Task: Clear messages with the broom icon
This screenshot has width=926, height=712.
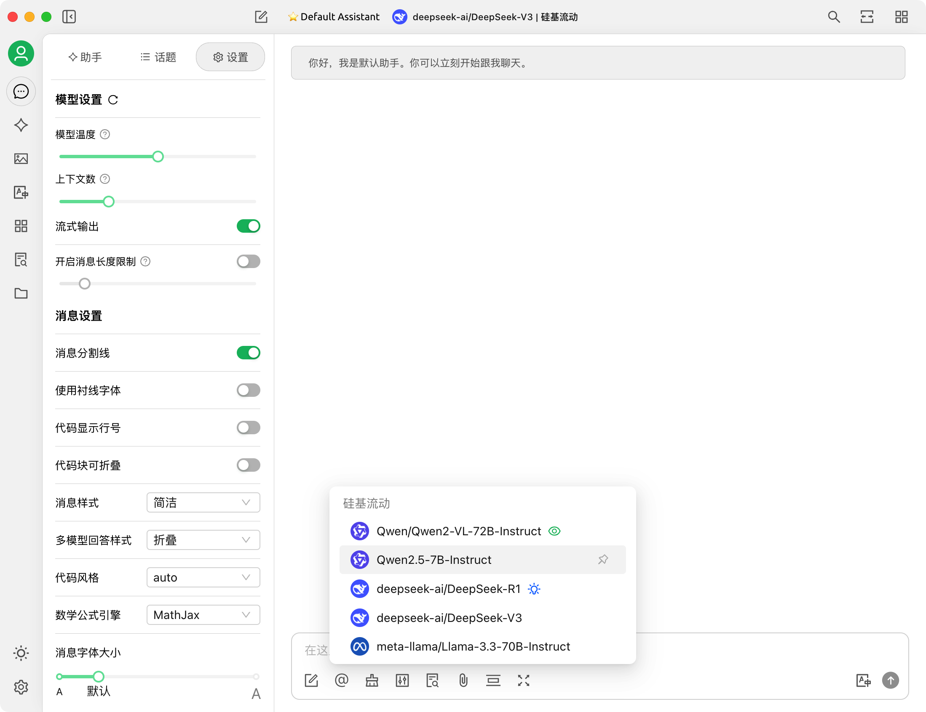Action: [x=372, y=680]
